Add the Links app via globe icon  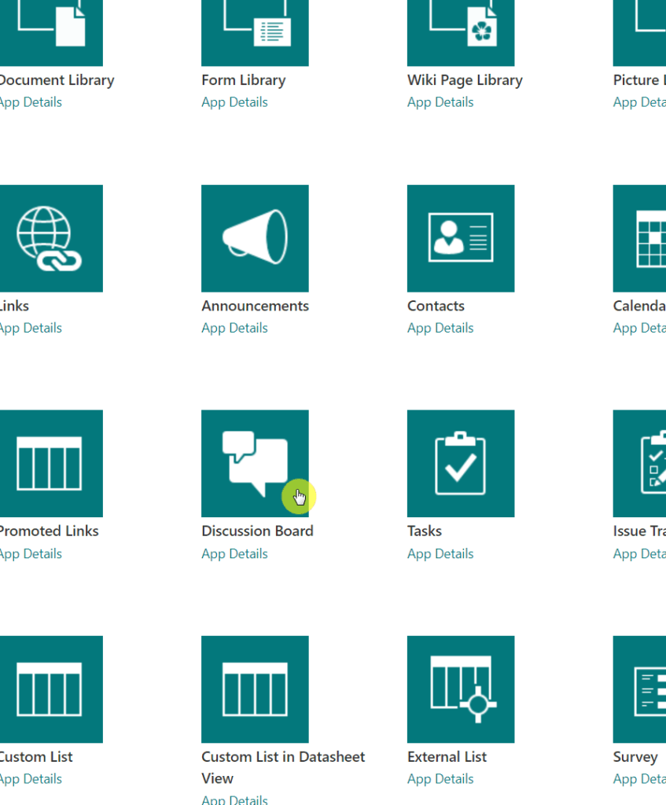pyautogui.click(x=51, y=238)
